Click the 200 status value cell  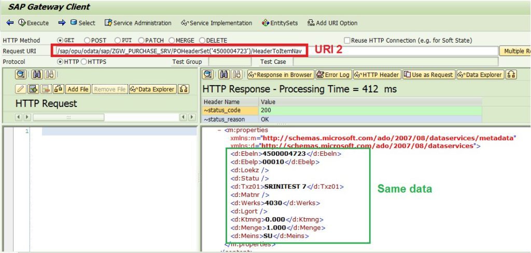[370, 110]
